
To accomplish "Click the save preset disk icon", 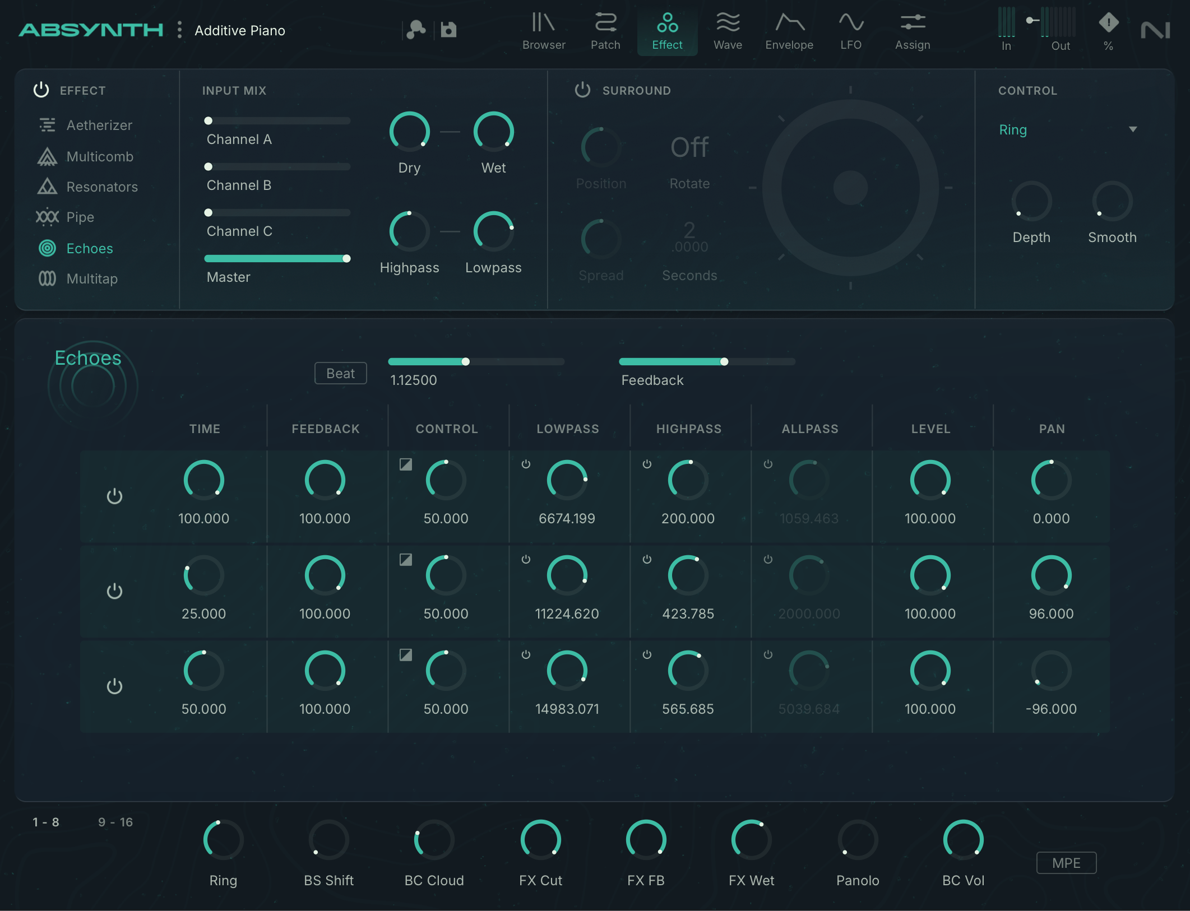I will tap(448, 30).
